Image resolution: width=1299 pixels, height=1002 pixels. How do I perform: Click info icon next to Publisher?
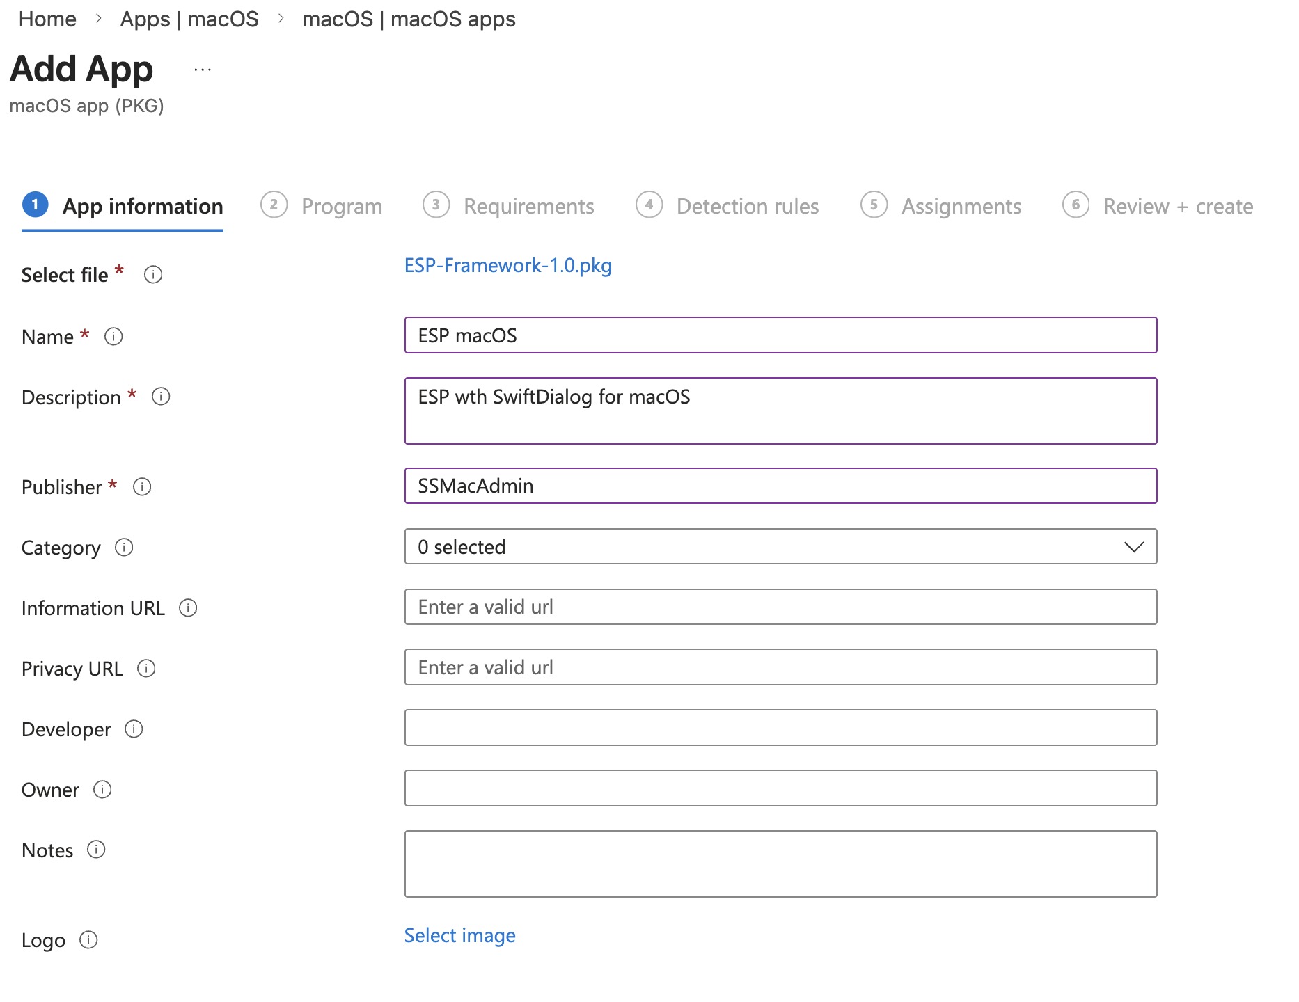coord(142,487)
